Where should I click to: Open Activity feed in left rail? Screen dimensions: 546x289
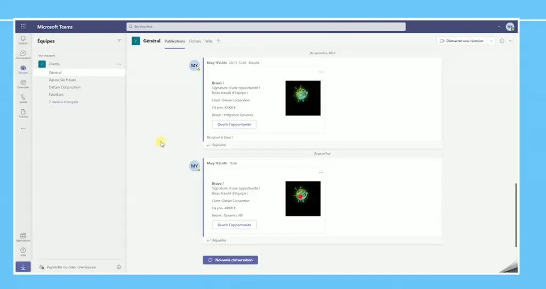[x=23, y=40]
